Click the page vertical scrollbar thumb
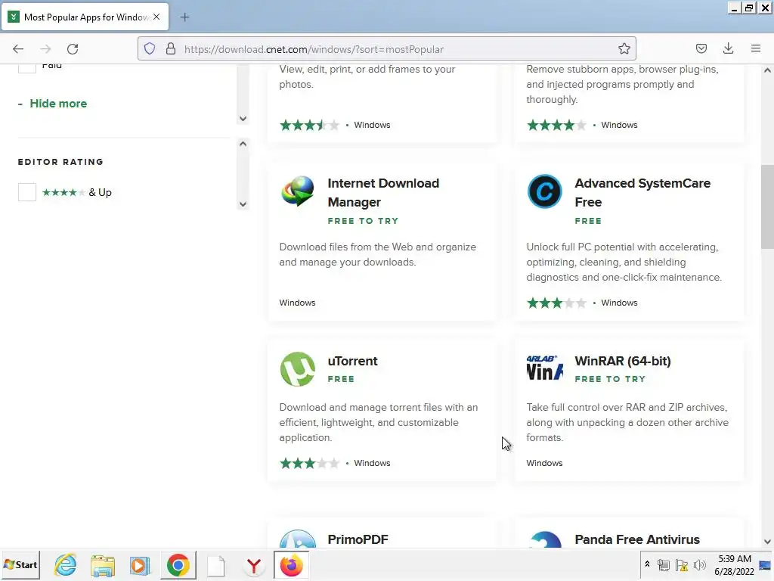This screenshot has width=774, height=581. [x=767, y=207]
